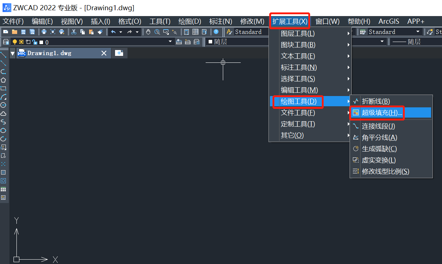Screen dimensions: 442x264
Task: Click the Print icon in toolbar
Action: (x=44, y=32)
